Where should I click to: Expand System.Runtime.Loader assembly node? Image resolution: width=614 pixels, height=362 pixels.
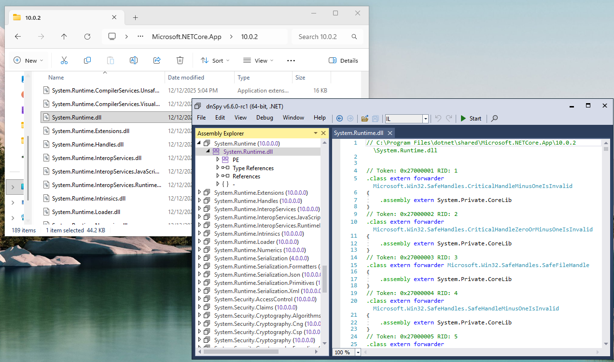tap(199, 241)
